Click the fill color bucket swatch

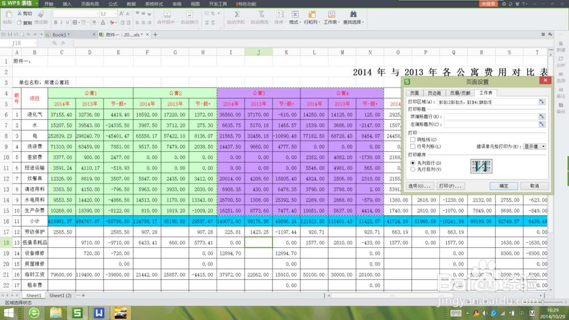pyautogui.click(x=94, y=23)
